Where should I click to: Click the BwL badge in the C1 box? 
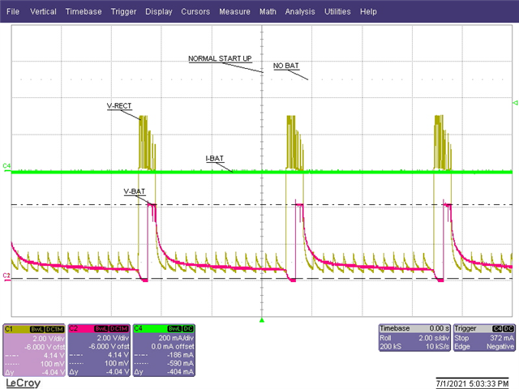(36, 329)
